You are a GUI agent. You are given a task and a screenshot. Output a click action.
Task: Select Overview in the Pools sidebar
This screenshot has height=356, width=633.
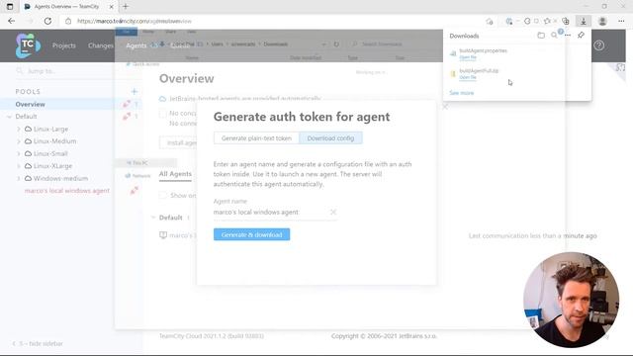(31, 104)
